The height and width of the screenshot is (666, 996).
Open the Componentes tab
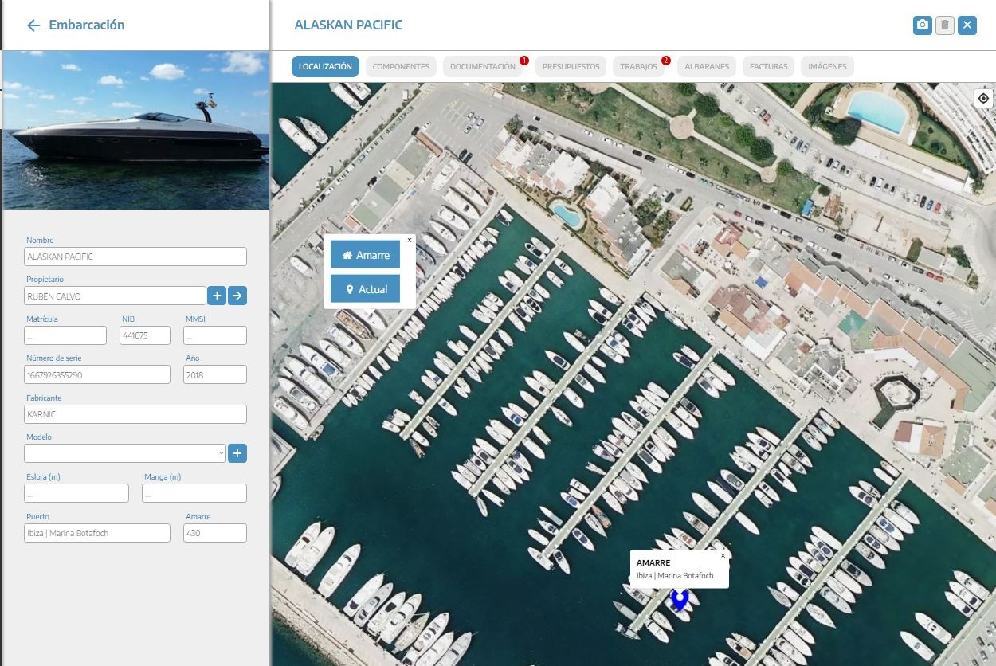coord(401,67)
